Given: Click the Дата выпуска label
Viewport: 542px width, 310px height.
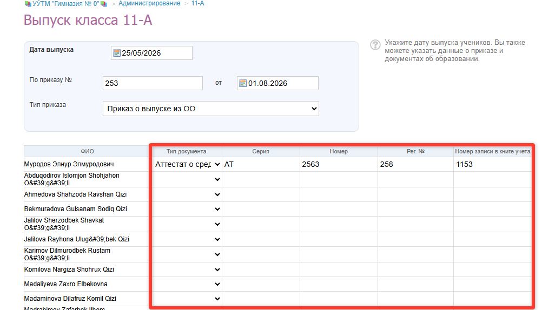Looking at the screenshot, I should [51, 50].
